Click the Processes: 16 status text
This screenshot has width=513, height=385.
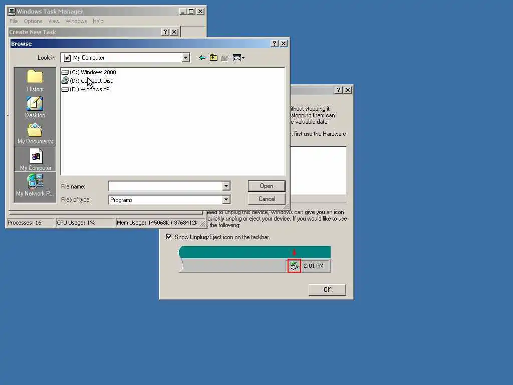point(25,223)
